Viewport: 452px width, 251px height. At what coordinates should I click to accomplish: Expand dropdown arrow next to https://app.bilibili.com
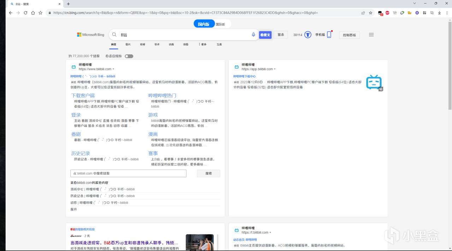pyautogui.click(x=275, y=69)
